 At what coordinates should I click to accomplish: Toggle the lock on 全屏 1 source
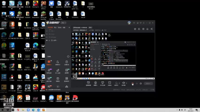point(49,40)
